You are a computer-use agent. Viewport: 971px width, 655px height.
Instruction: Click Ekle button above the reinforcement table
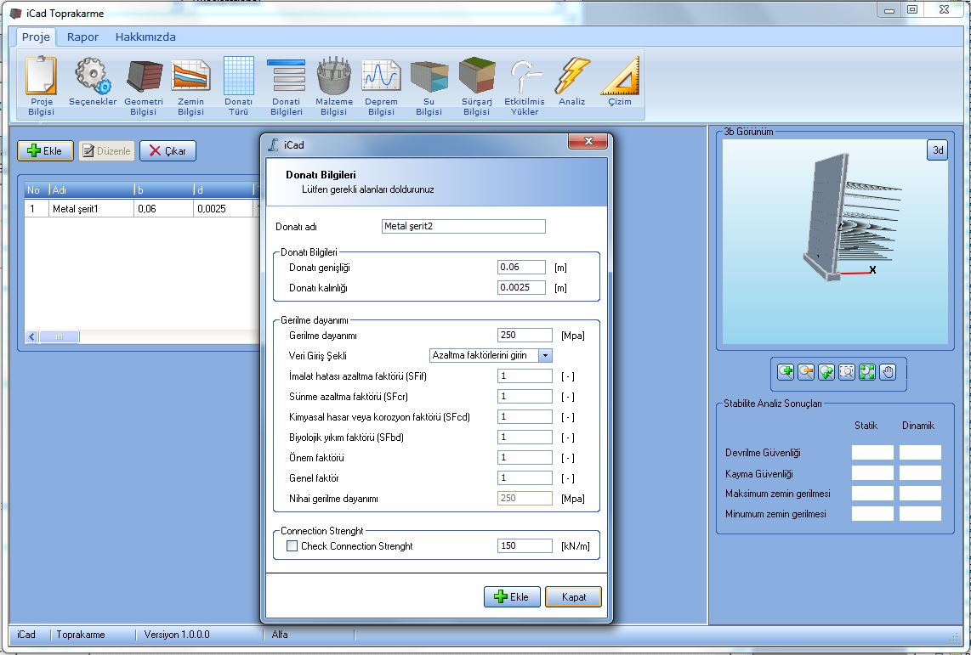click(45, 151)
